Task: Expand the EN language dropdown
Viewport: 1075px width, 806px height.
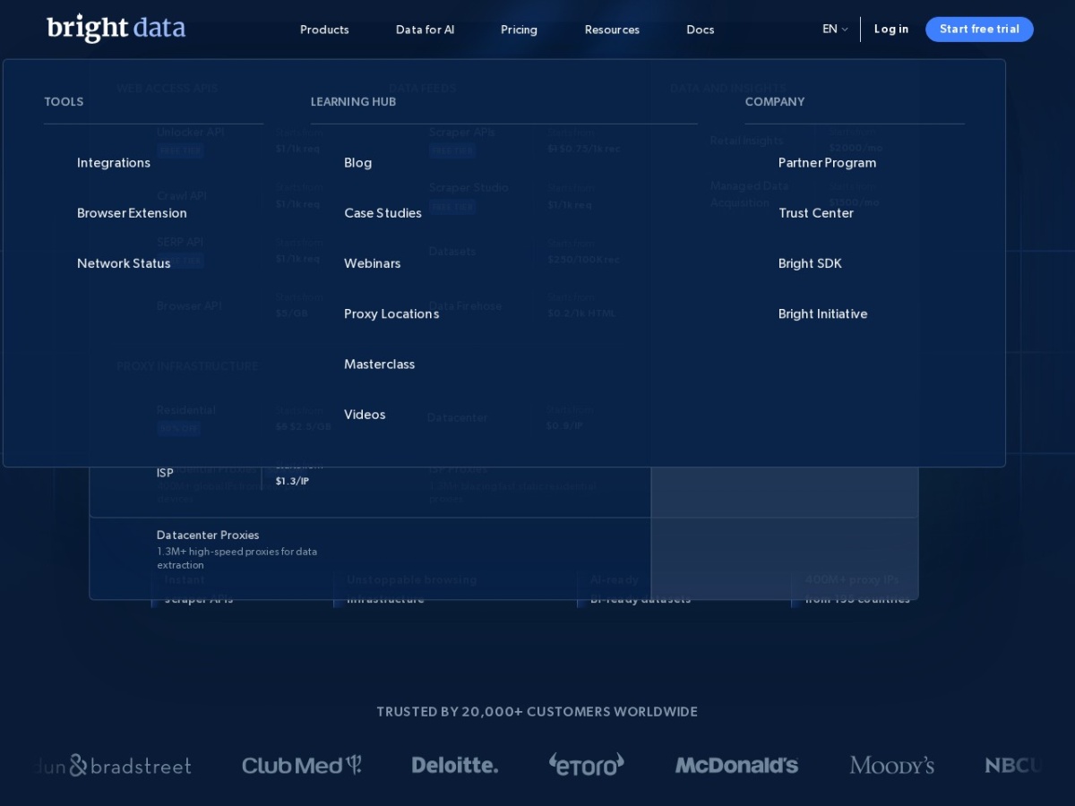Action: (x=835, y=29)
